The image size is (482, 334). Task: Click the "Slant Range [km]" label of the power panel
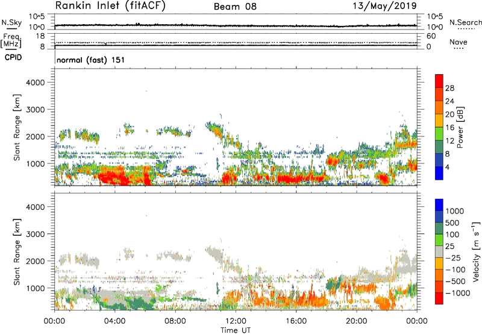point(17,127)
